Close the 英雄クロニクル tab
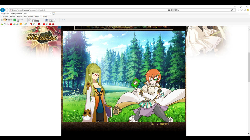250x140 pixels. [x=51, y=13]
